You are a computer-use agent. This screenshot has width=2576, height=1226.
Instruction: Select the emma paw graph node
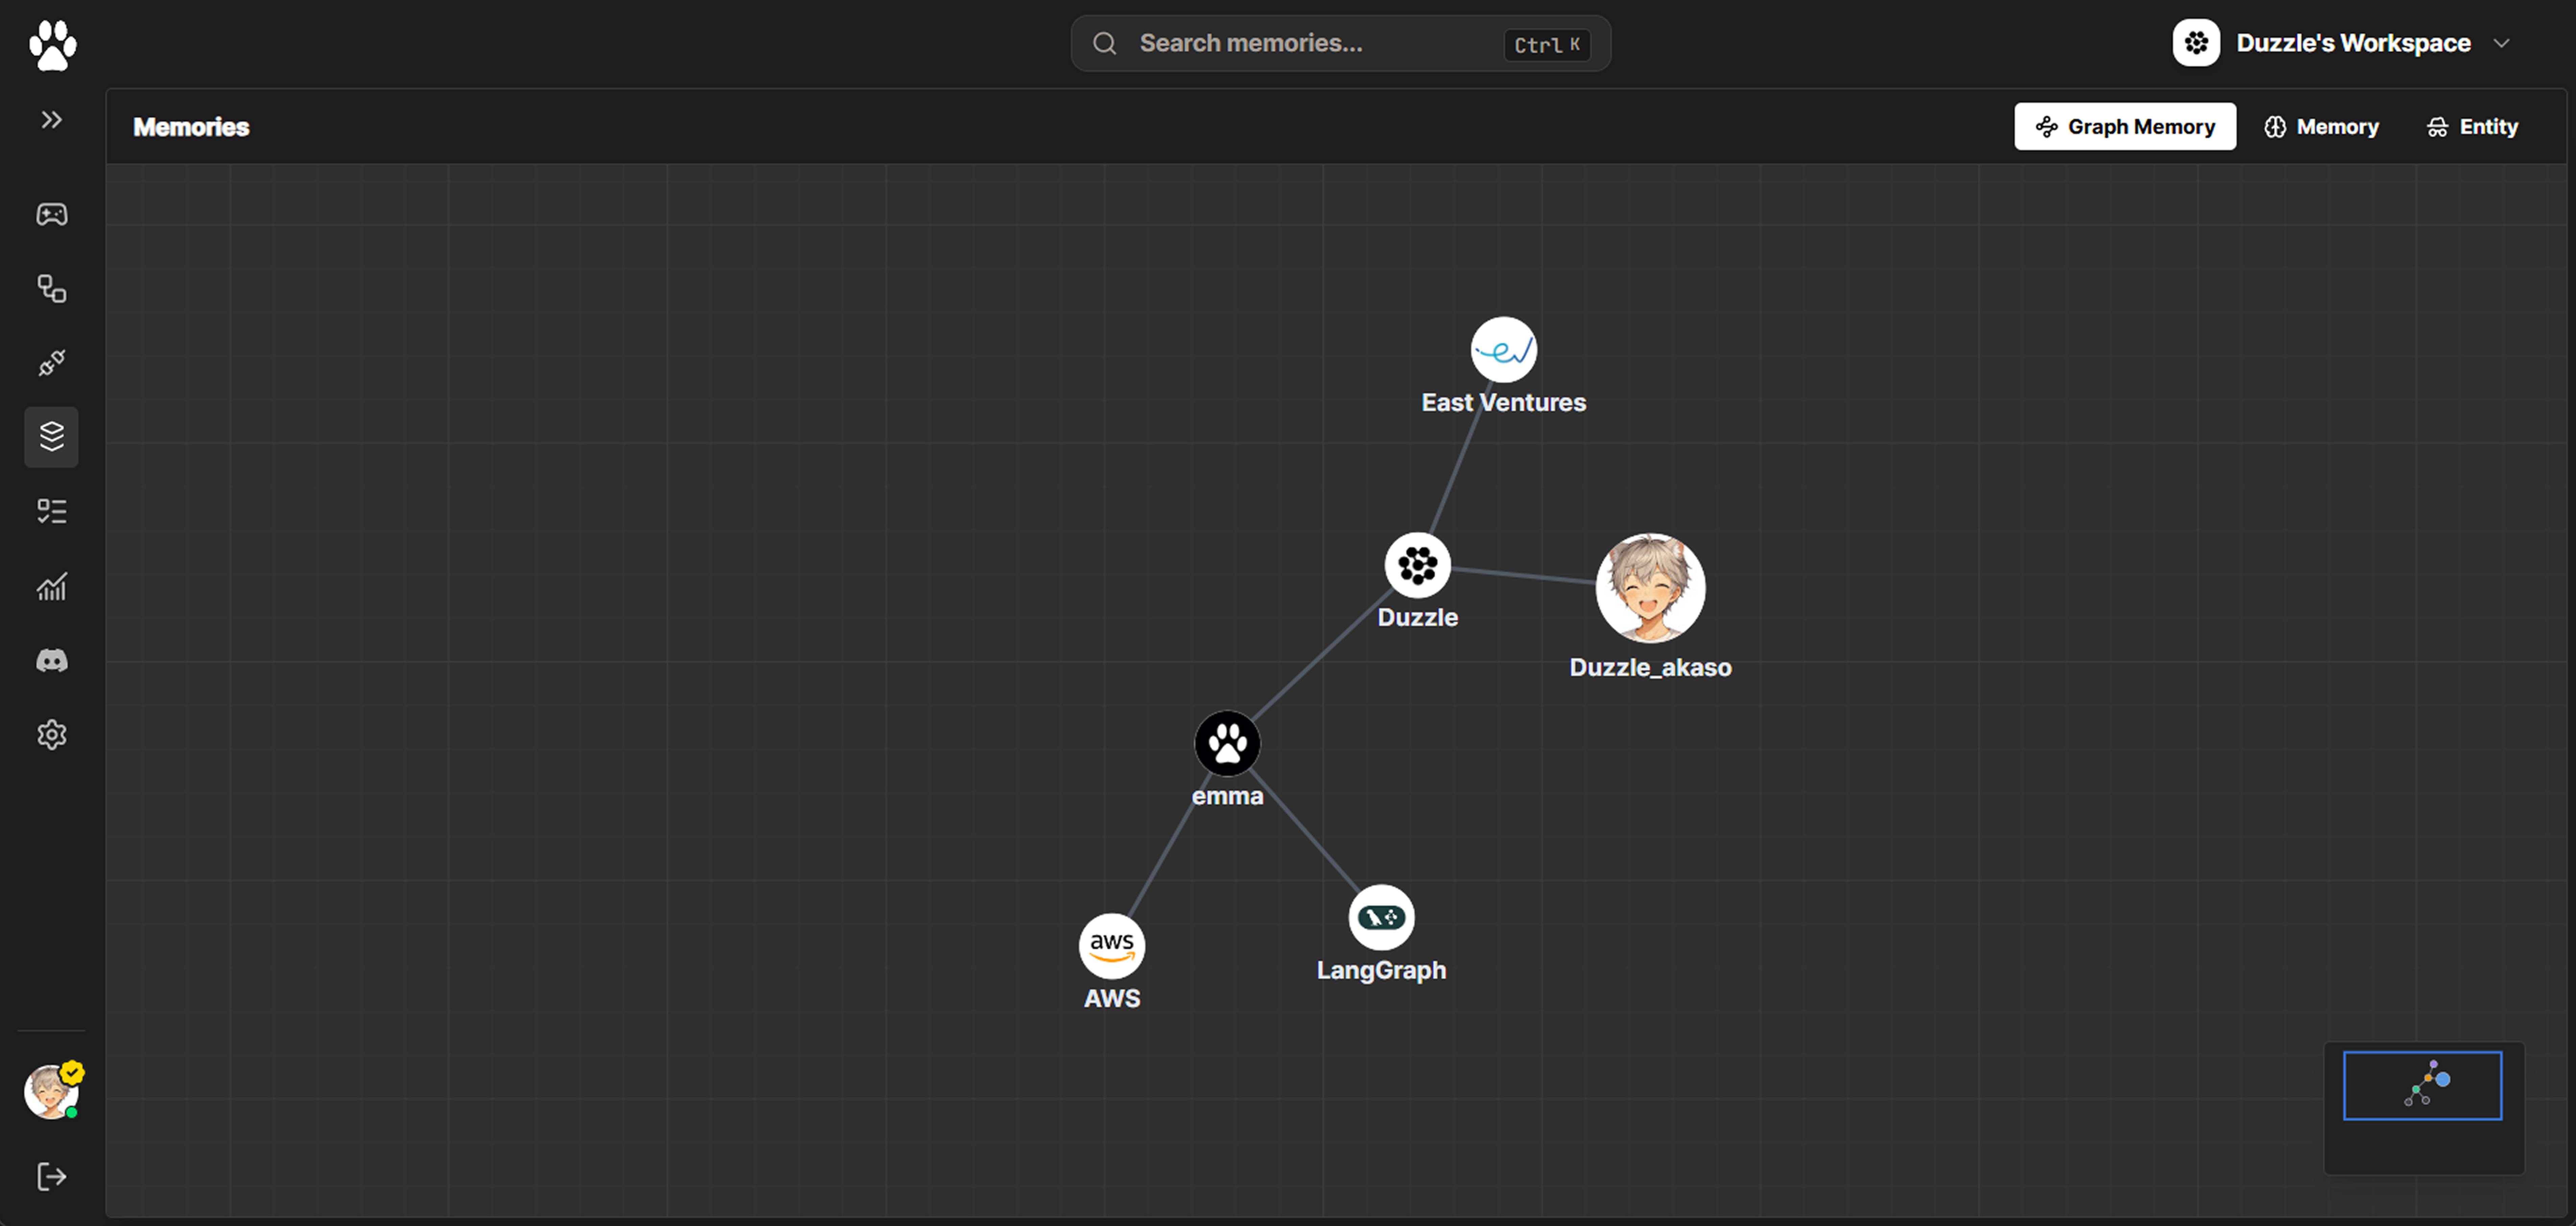click(1227, 743)
